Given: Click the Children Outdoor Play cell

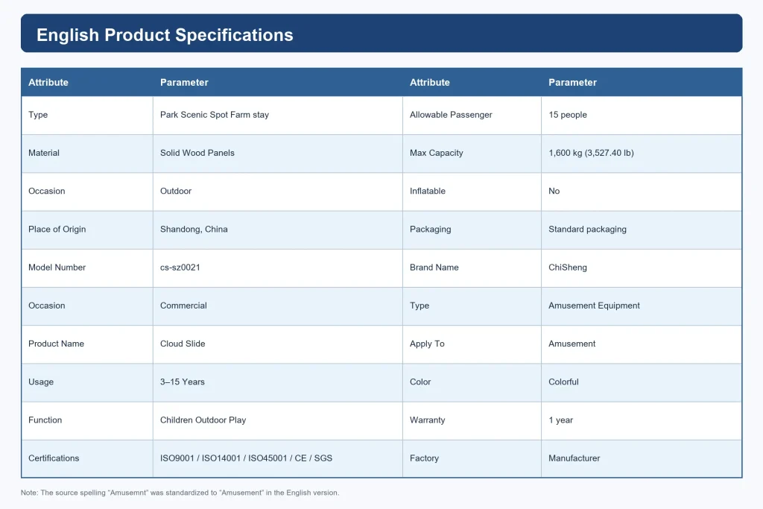Looking at the screenshot, I should click(278, 420).
